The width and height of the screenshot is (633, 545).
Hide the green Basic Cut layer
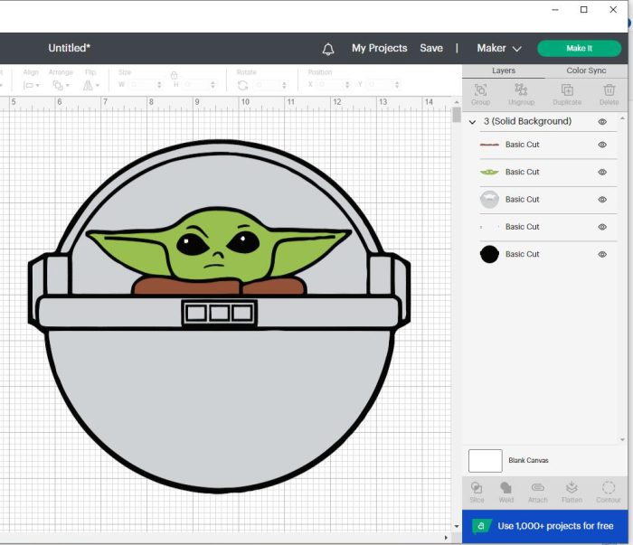(602, 172)
